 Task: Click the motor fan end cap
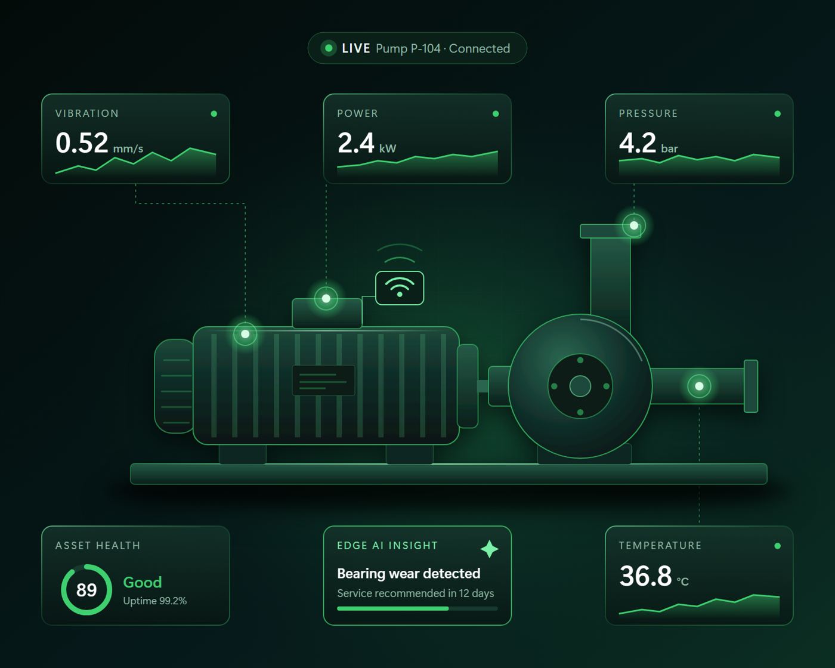pyautogui.click(x=174, y=386)
